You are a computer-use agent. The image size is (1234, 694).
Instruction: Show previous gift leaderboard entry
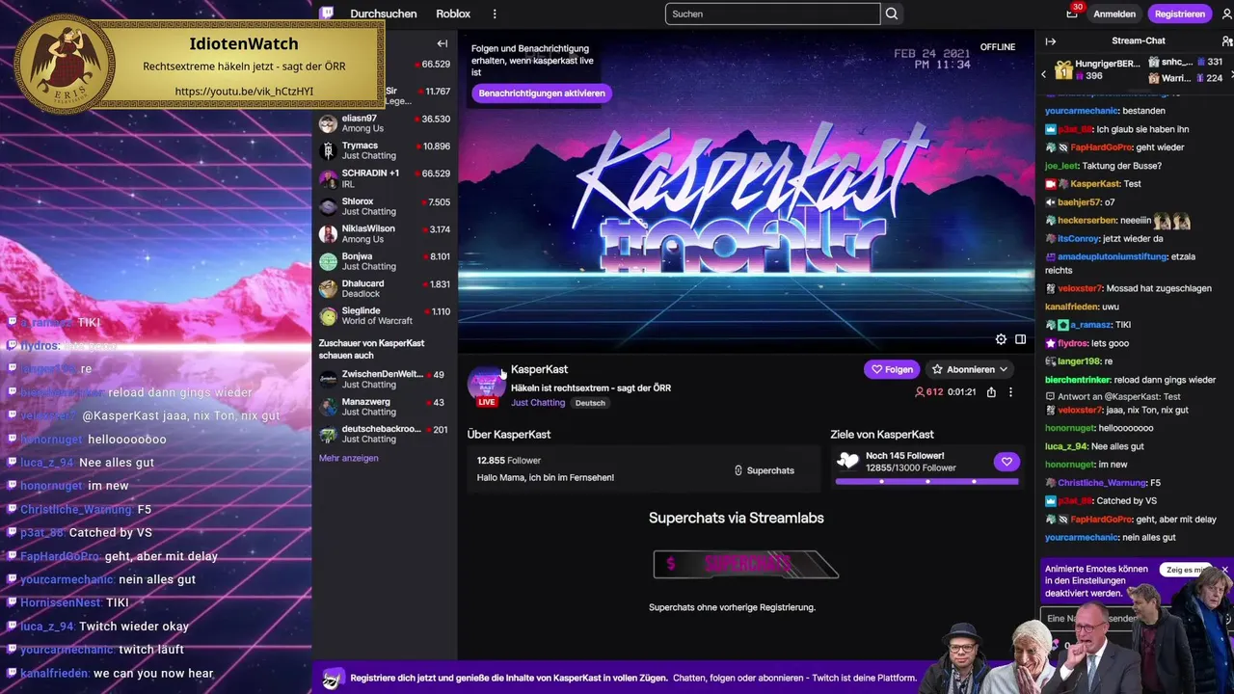(x=1043, y=73)
